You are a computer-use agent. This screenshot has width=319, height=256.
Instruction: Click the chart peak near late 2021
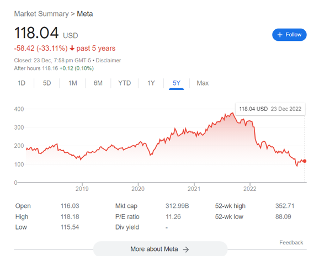pos(232,113)
